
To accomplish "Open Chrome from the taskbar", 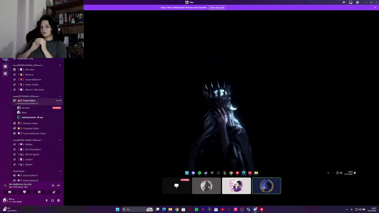I will [x=177, y=209].
